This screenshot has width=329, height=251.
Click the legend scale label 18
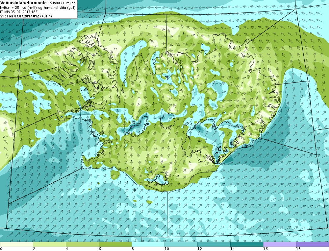(x=298, y=249)
